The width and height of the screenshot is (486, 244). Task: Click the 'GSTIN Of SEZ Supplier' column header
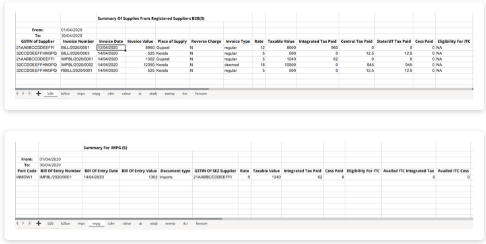(215, 171)
